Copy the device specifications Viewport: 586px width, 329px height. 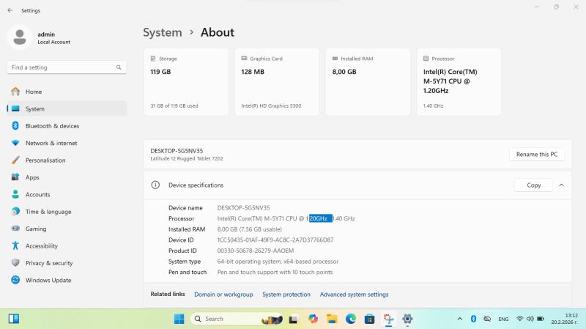(533, 185)
